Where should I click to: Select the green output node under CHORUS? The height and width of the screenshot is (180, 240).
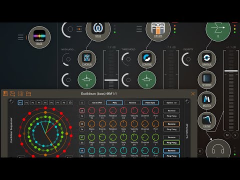[87, 80]
